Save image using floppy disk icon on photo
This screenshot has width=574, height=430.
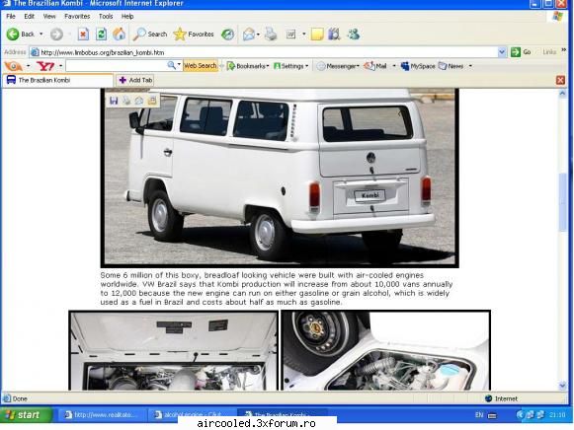pos(114,101)
